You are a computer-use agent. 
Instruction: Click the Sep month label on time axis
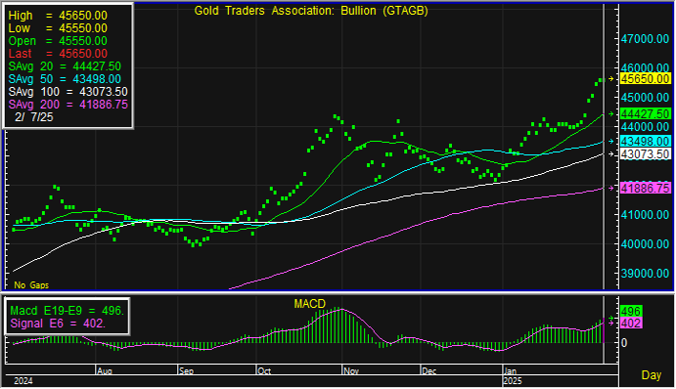186,370
